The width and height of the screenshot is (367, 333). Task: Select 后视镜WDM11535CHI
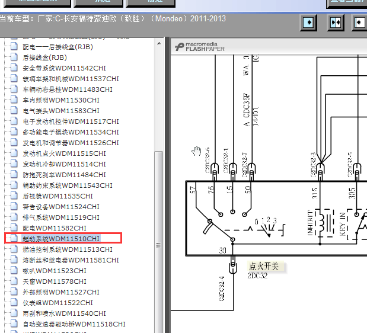click(58, 196)
